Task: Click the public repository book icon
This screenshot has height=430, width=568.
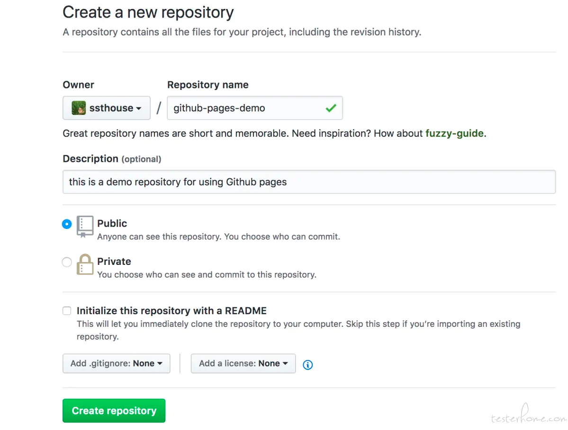Action: click(x=85, y=227)
